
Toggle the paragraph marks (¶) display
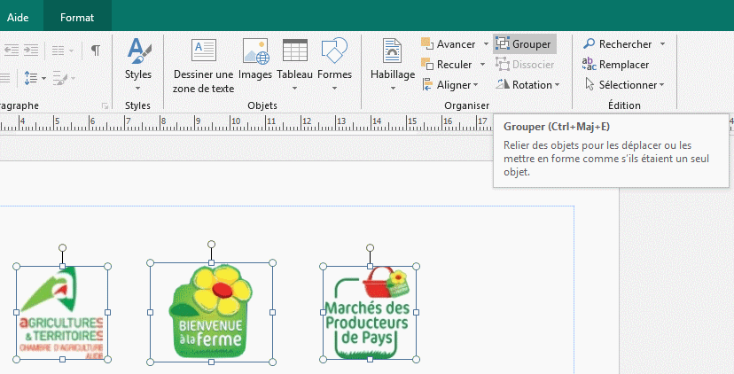pos(96,50)
